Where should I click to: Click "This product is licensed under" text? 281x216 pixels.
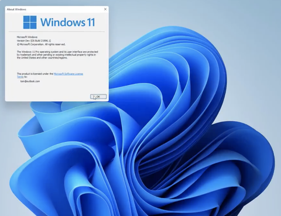click(x=35, y=74)
